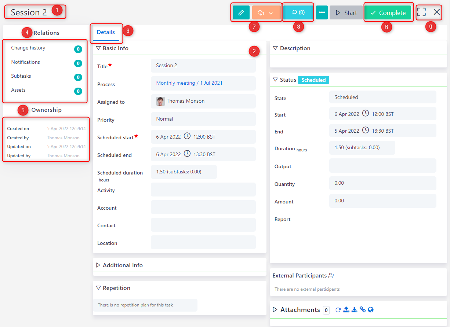Open the three-dots more options menu
Screen dimensions: 450x327
pos(322,12)
